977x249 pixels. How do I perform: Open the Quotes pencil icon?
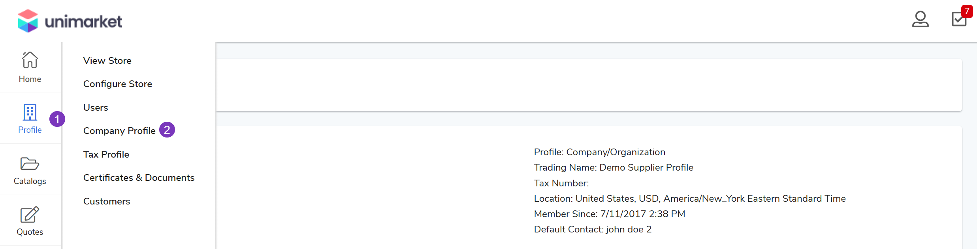(x=30, y=215)
